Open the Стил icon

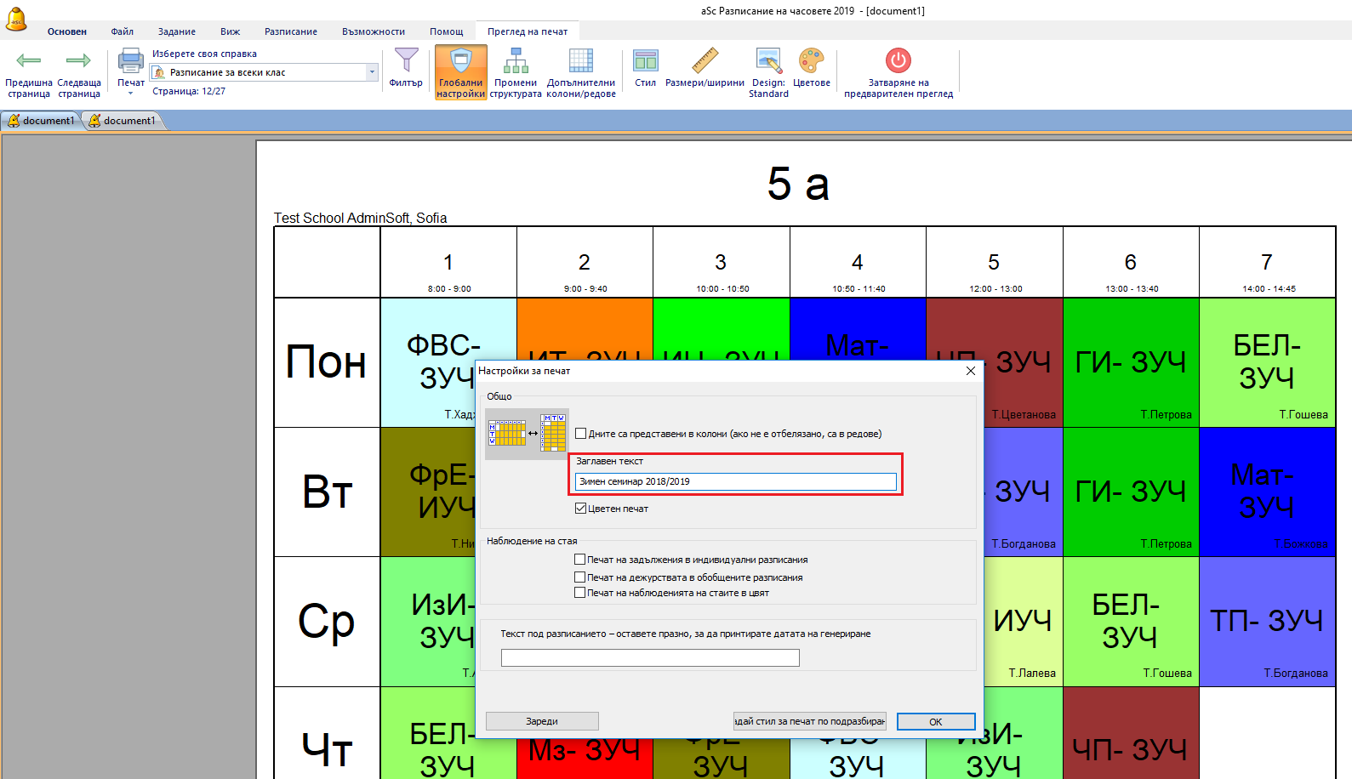645,61
